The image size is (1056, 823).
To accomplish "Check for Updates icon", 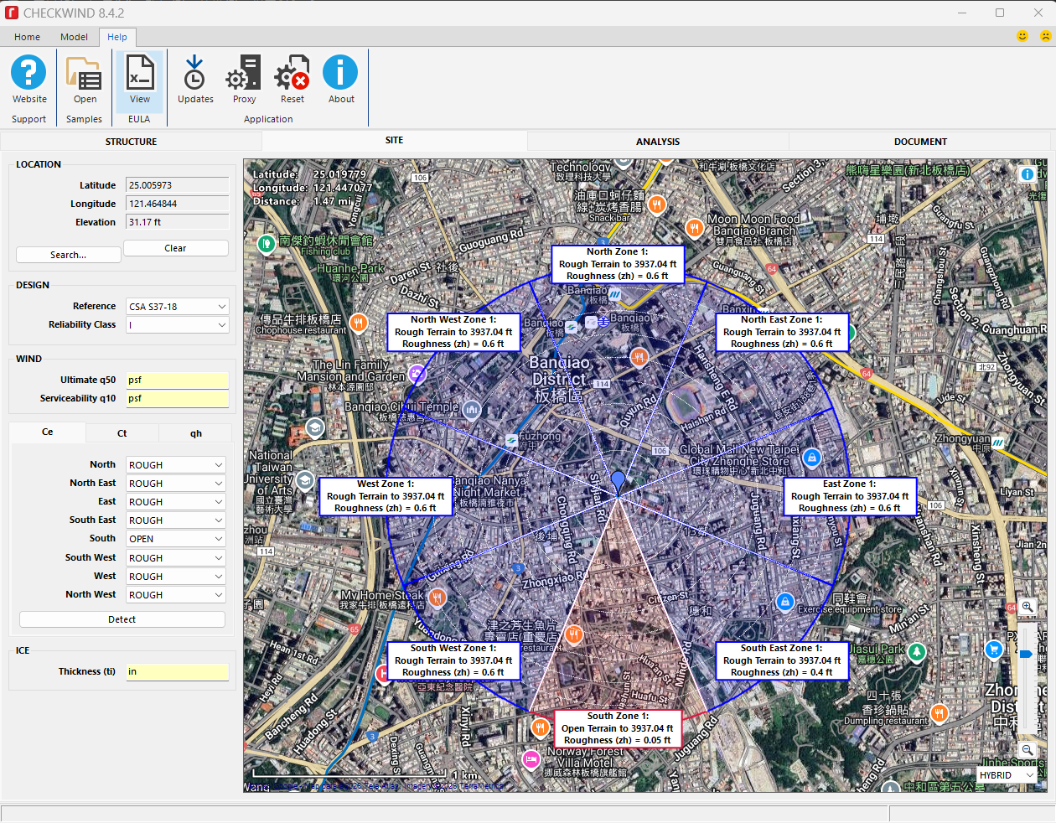I will tap(194, 73).
